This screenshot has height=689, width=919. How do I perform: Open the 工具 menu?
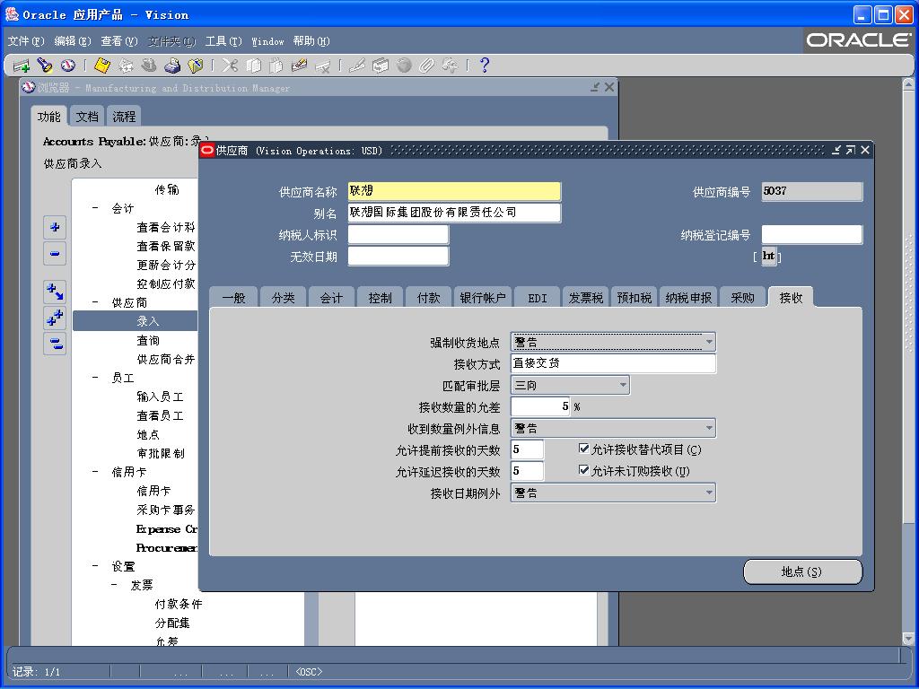(223, 41)
